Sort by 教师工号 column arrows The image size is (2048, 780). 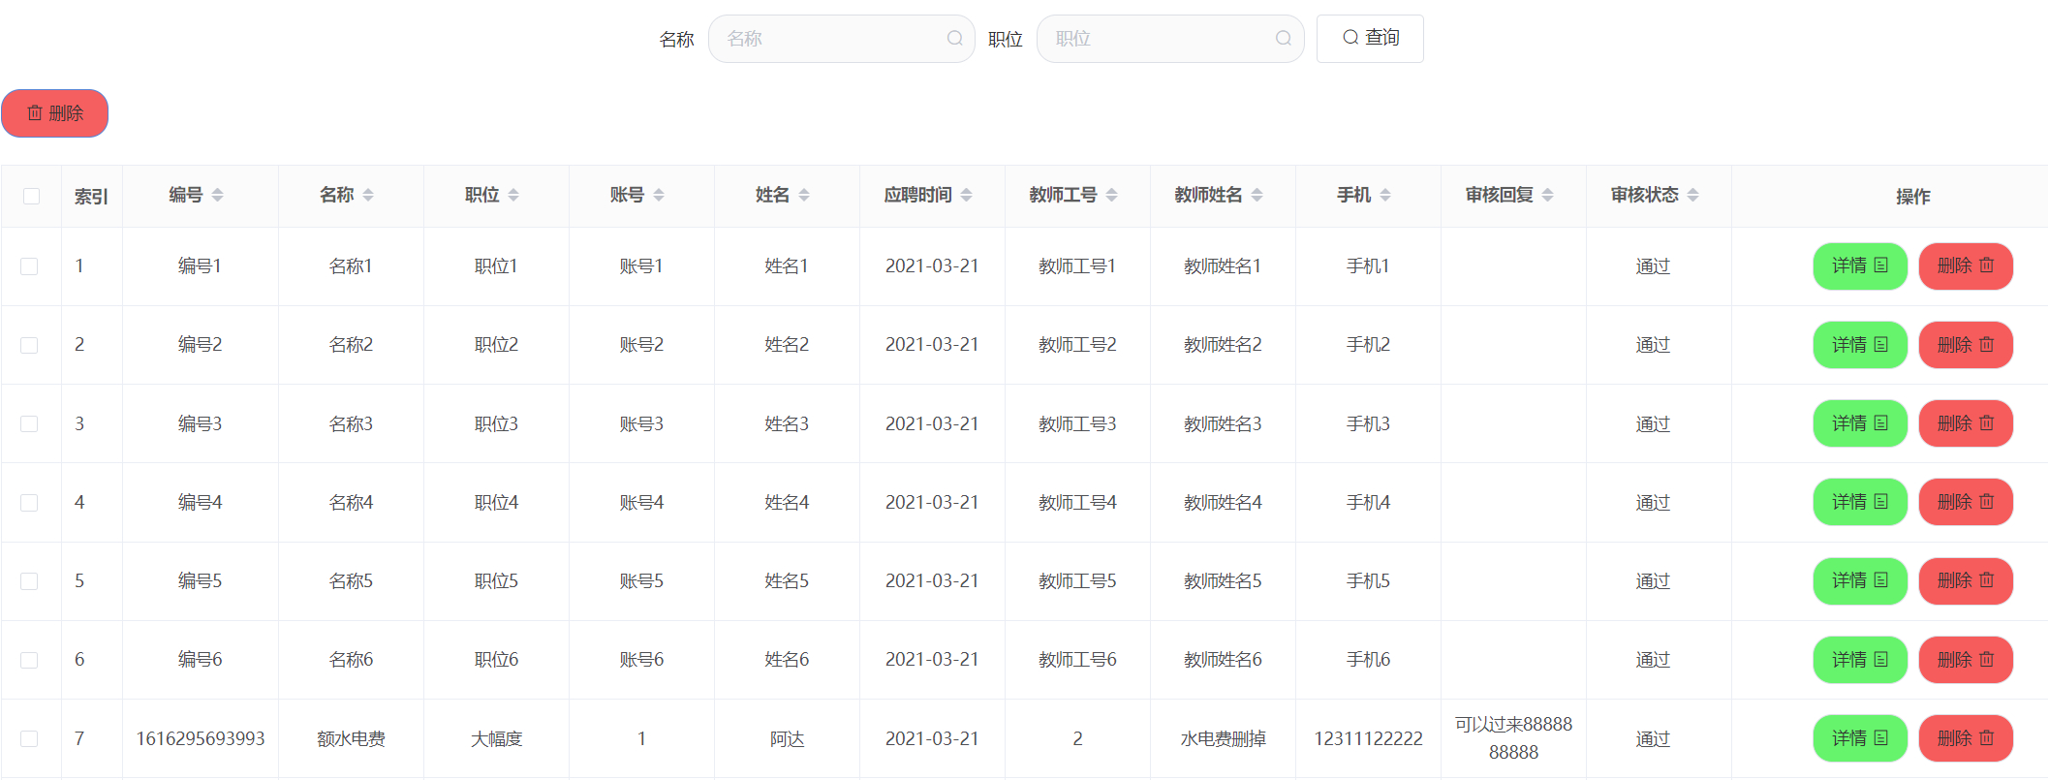[x=1111, y=196]
